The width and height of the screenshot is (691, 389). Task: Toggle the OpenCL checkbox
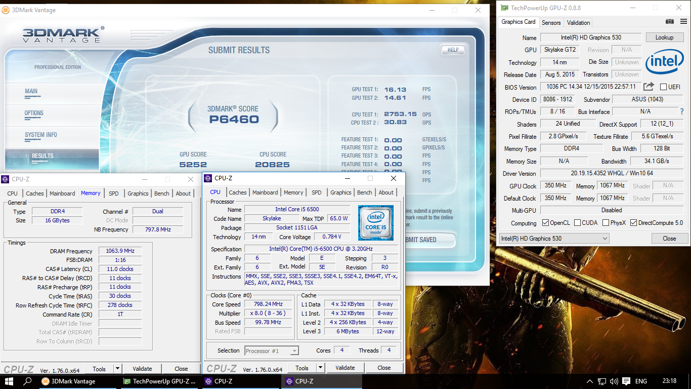pos(545,223)
